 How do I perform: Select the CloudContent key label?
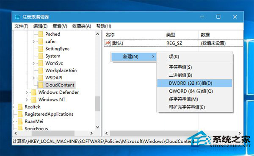[x=60, y=85]
